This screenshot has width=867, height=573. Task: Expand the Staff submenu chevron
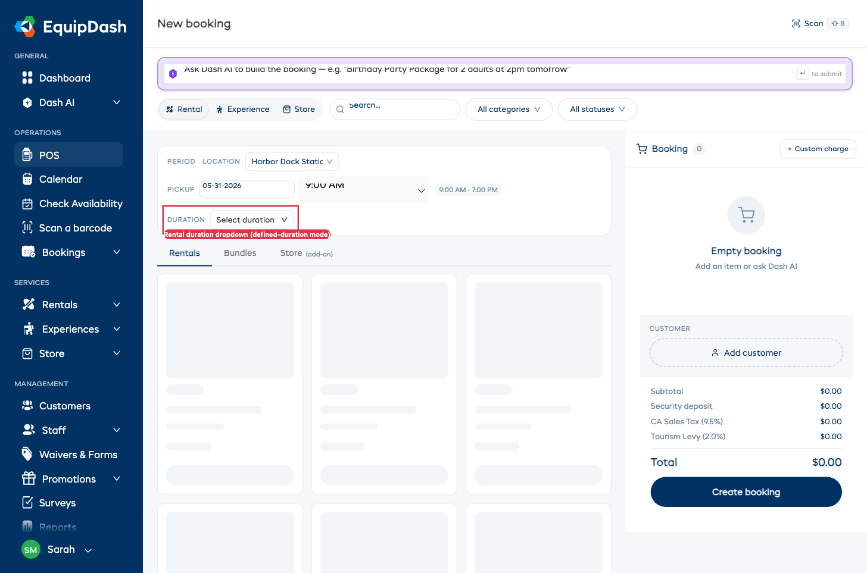117,430
